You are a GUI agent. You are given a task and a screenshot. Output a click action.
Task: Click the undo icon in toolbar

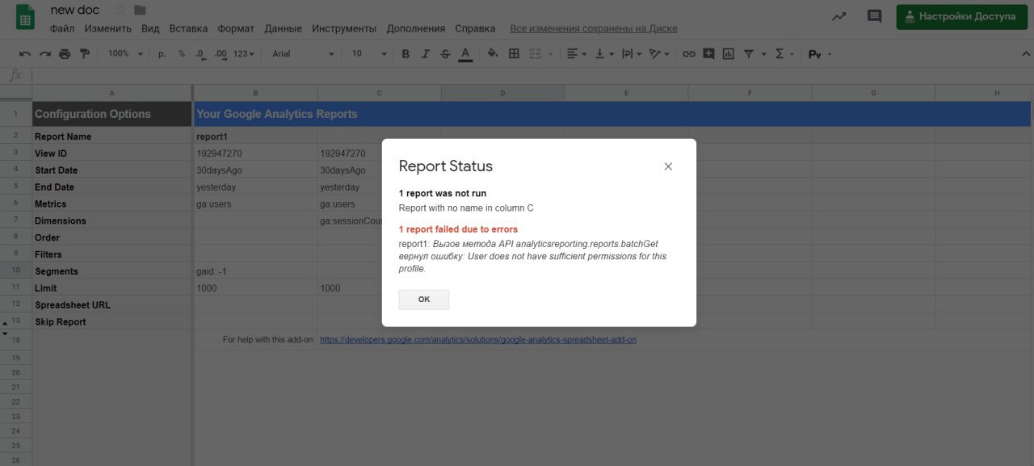pyautogui.click(x=25, y=54)
